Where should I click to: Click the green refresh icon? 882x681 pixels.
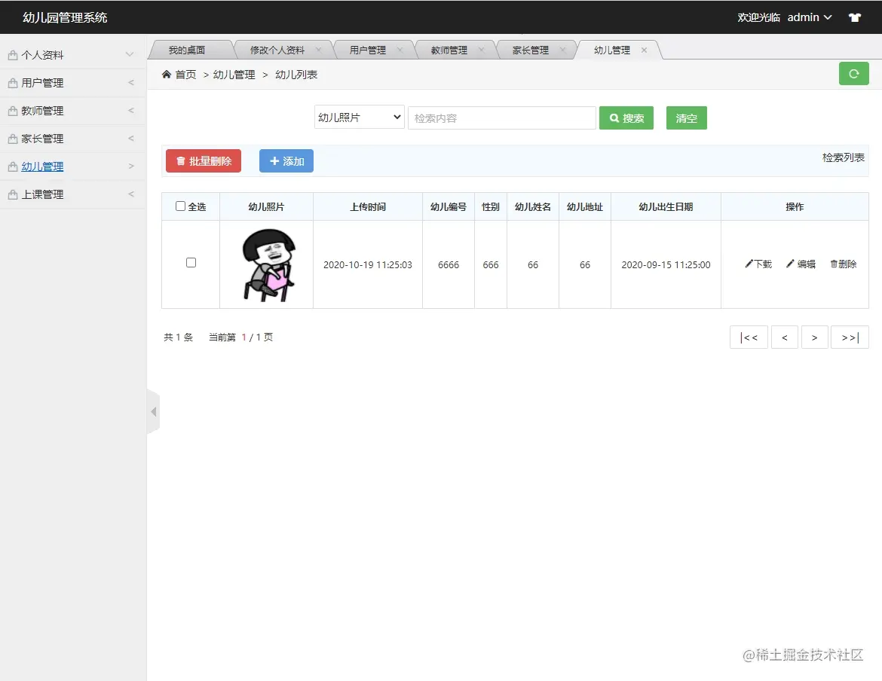(853, 74)
